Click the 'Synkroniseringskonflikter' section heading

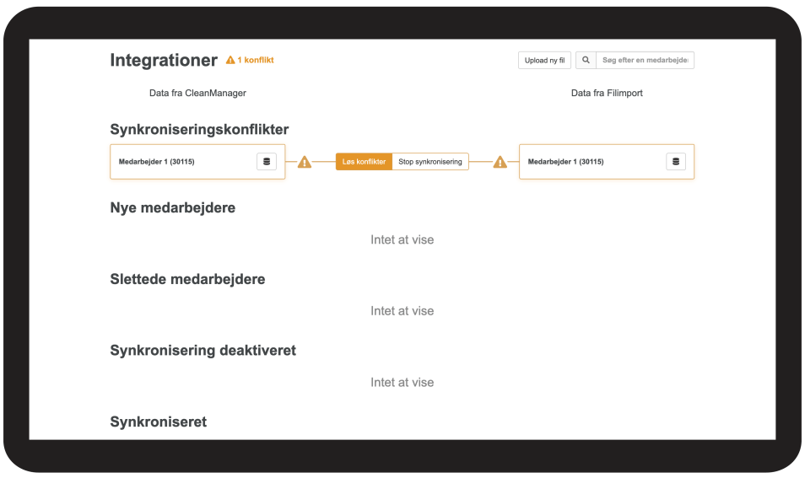click(x=199, y=129)
